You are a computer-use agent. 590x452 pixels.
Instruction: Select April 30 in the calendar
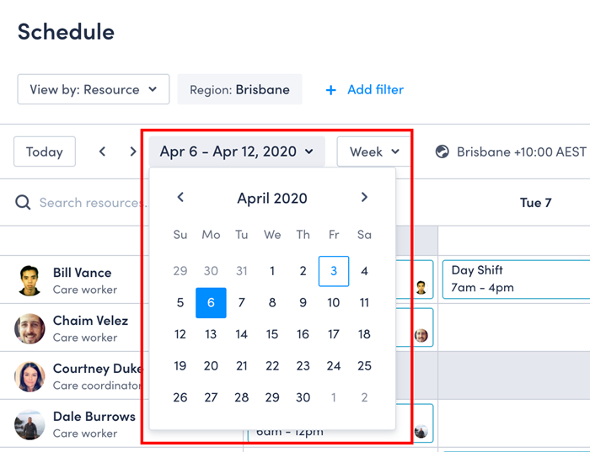point(303,397)
